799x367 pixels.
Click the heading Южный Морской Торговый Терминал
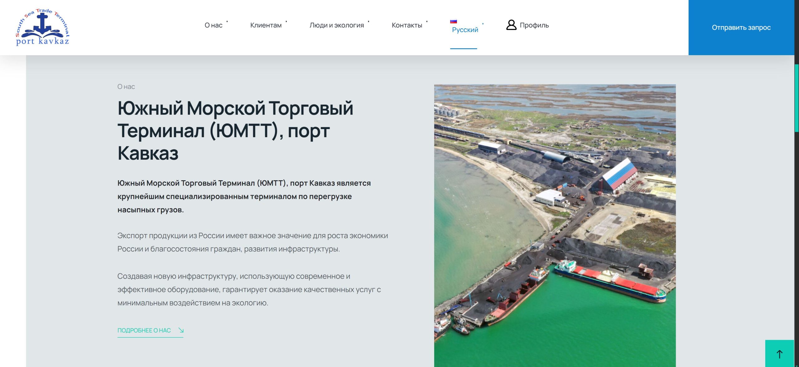point(235,131)
